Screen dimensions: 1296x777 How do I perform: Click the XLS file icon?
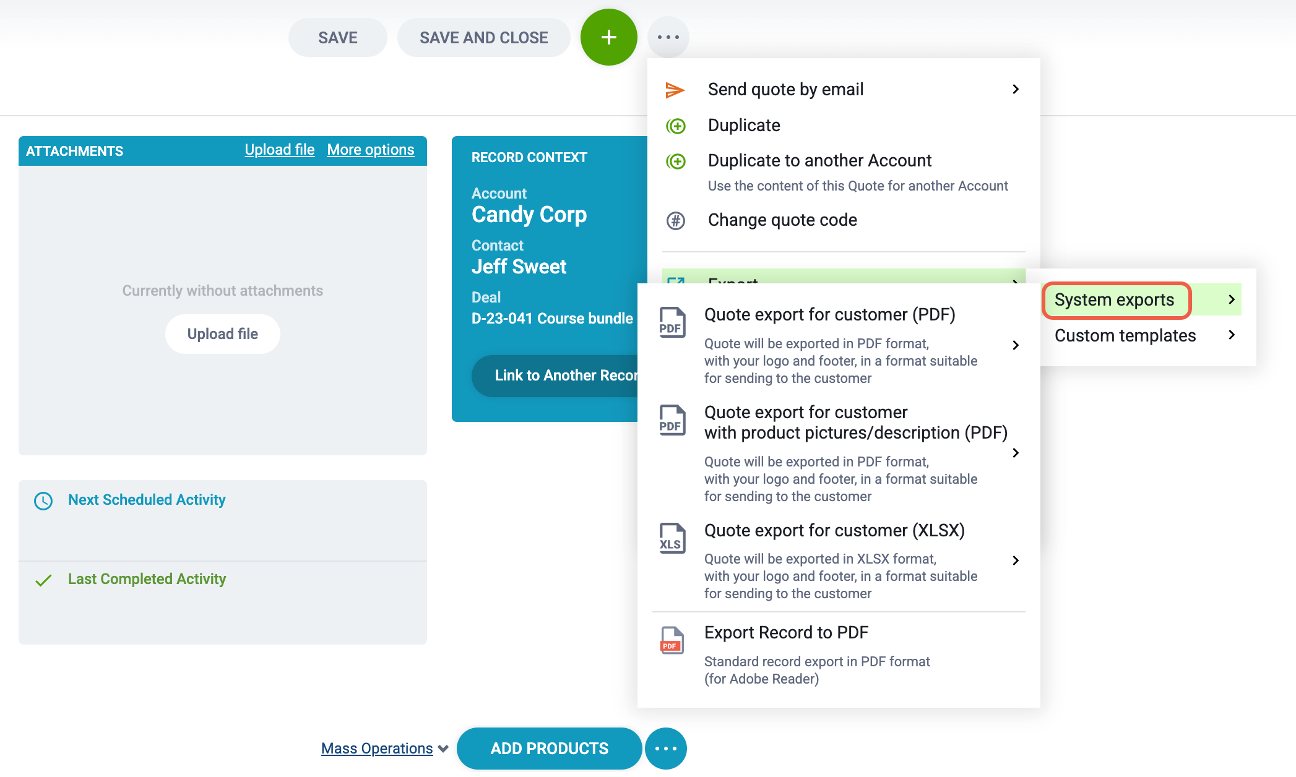point(672,538)
